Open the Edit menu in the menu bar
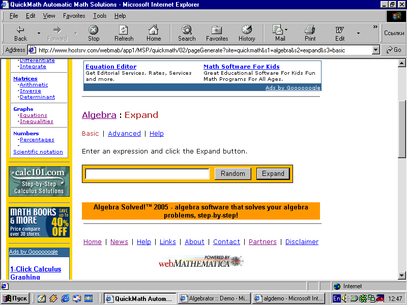 [31, 16]
